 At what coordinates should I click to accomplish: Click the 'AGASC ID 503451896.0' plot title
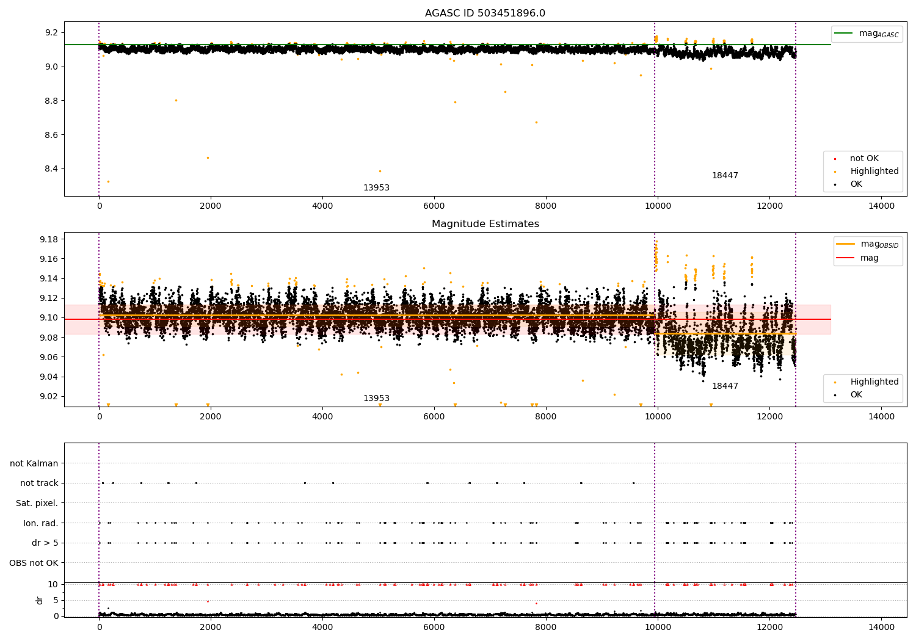(485, 13)
